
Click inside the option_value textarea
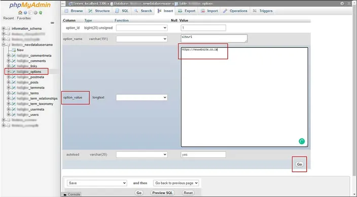click(x=244, y=97)
